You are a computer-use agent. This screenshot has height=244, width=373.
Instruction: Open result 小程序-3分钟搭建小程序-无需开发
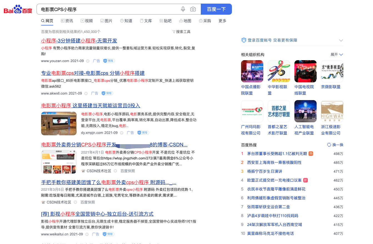79,41
